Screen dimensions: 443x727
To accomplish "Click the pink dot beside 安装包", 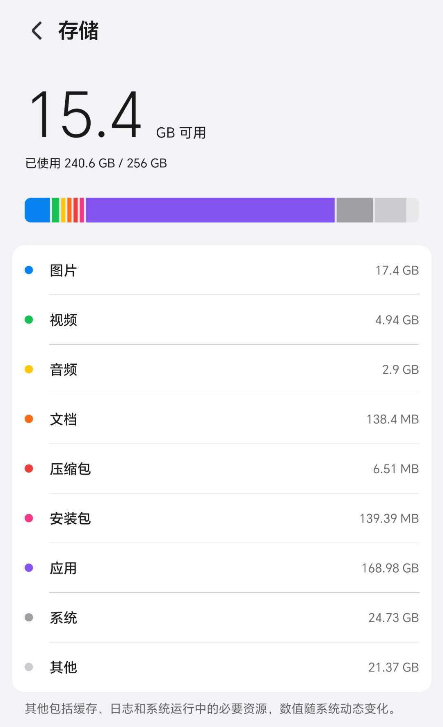I will pos(29,518).
